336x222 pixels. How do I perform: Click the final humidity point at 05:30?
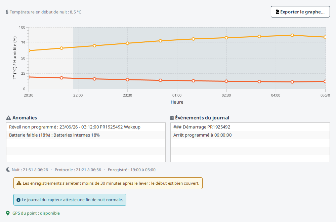coord(325,37)
